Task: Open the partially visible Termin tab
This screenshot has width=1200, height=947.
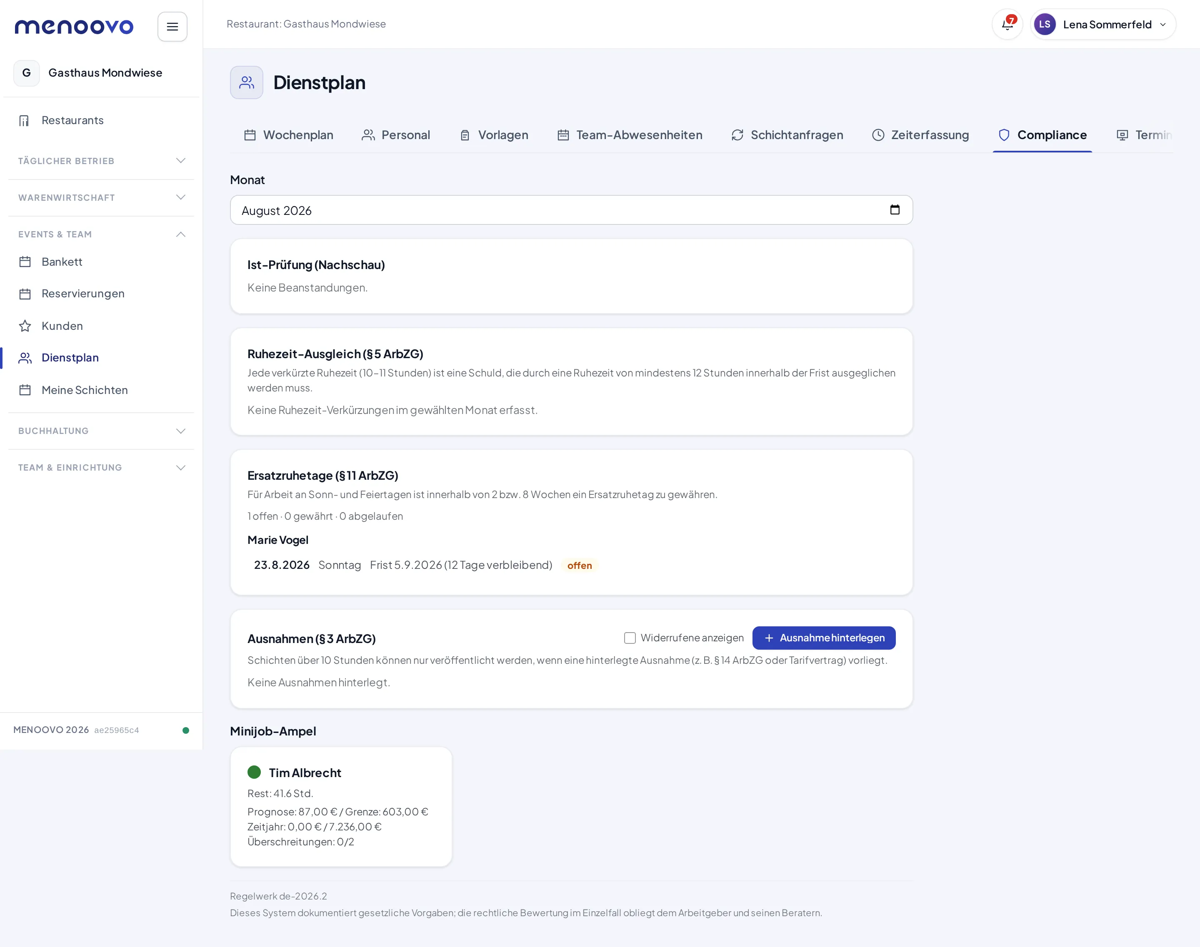Action: 1145,135
